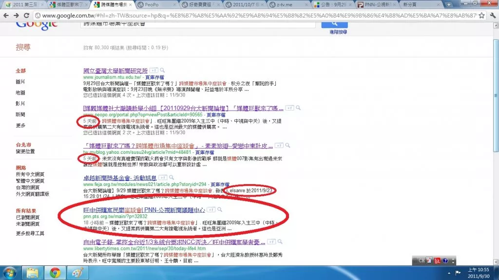Switch to the z-tv.me tab
The width and height of the screenshot is (499, 280).
288,4
